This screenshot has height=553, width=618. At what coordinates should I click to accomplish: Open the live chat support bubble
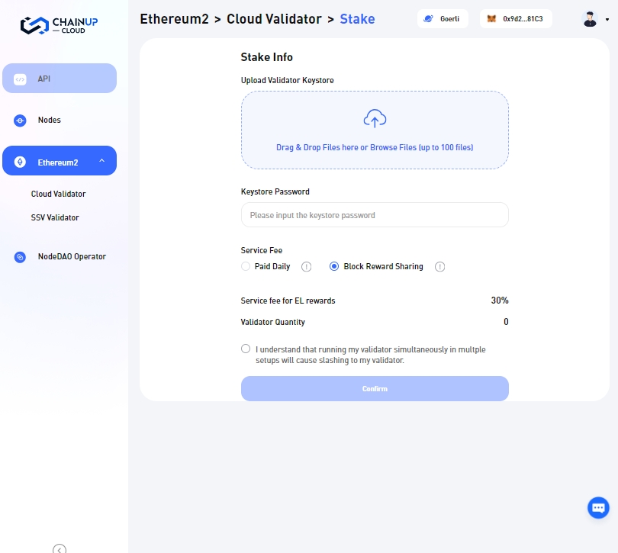pos(598,508)
